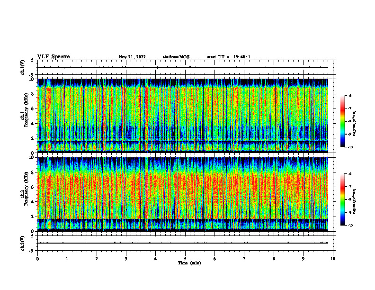
Task: Click time axis tick label "6"
Action: [x=215, y=259]
